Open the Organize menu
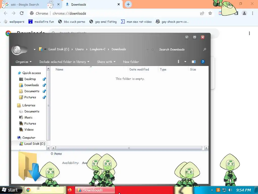This screenshot has height=194, width=258. pyautogui.click(x=23, y=62)
